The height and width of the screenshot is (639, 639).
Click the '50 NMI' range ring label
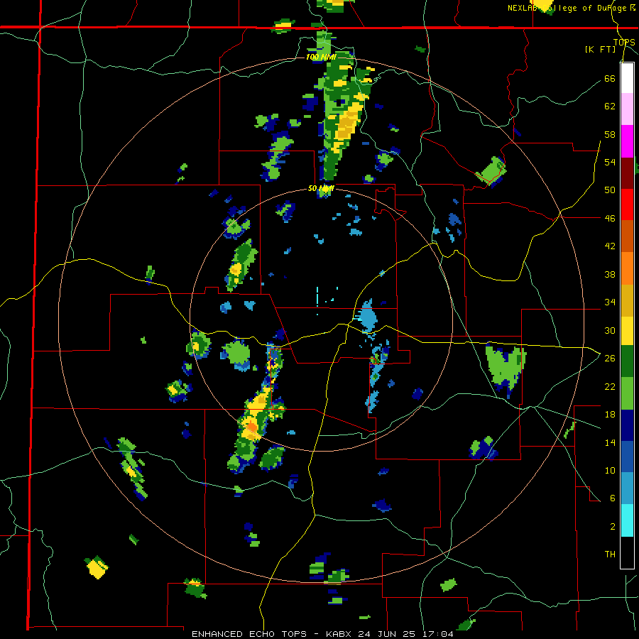(x=321, y=188)
